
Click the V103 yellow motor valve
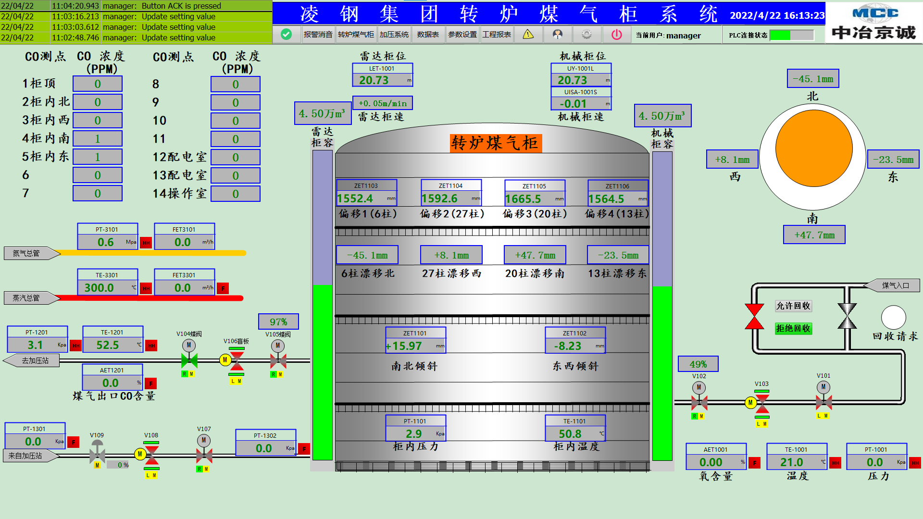[751, 403]
